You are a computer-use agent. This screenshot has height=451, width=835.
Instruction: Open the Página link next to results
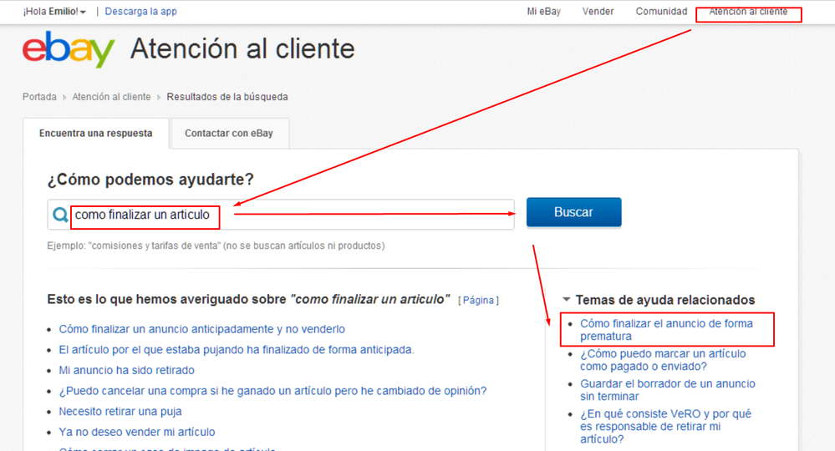478,301
